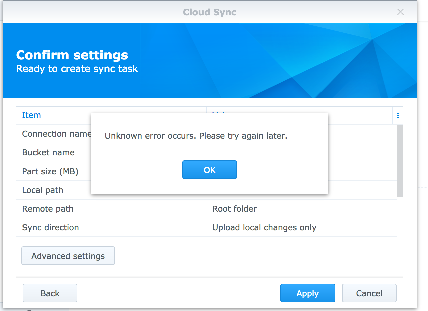Click the Cloud Sync title bar
Viewport: 428px width, 311px height.
[x=210, y=12]
